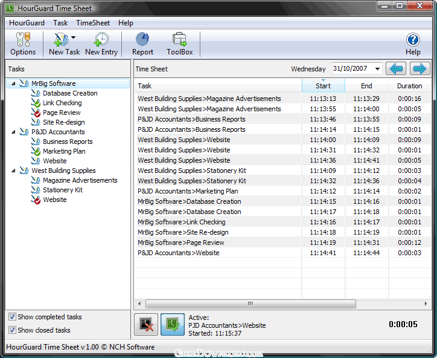Select the MrBig Software>Link Checking entry

point(282,222)
